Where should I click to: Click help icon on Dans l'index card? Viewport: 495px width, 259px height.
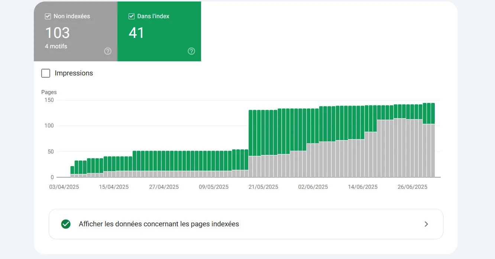pos(191,51)
